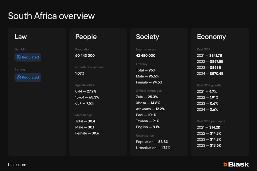The height and width of the screenshot is (171, 257).
Task: Click the Gambling Regulated badge
Action: point(28,57)
